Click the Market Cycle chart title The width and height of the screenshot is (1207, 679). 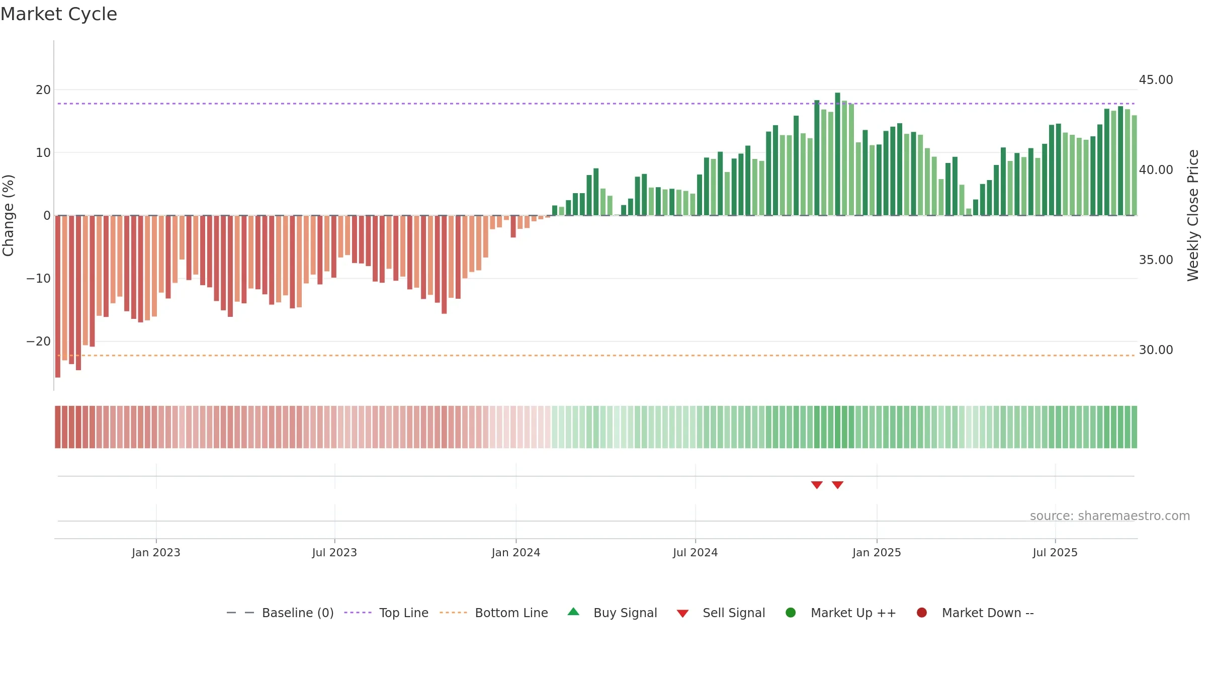(x=59, y=14)
